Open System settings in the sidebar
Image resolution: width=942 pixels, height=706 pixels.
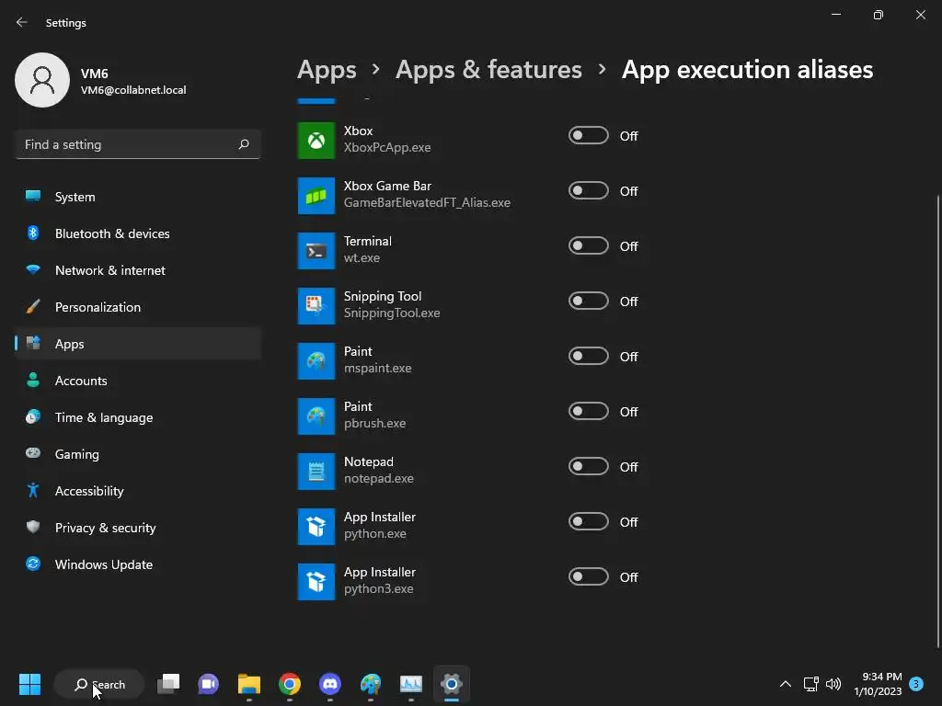[x=138, y=197]
